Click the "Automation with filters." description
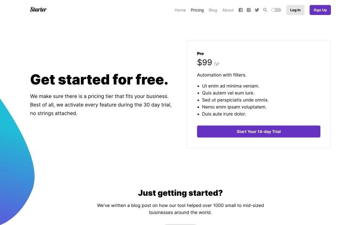The image size is (361, 225). click(221, 75)
